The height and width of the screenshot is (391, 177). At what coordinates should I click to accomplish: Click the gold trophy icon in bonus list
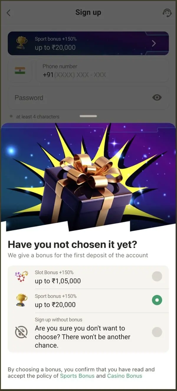click(x=22, y=300)
